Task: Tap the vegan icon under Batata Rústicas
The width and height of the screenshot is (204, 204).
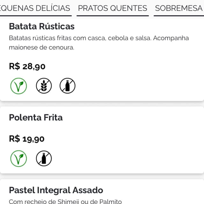Action: coord(18,86)
